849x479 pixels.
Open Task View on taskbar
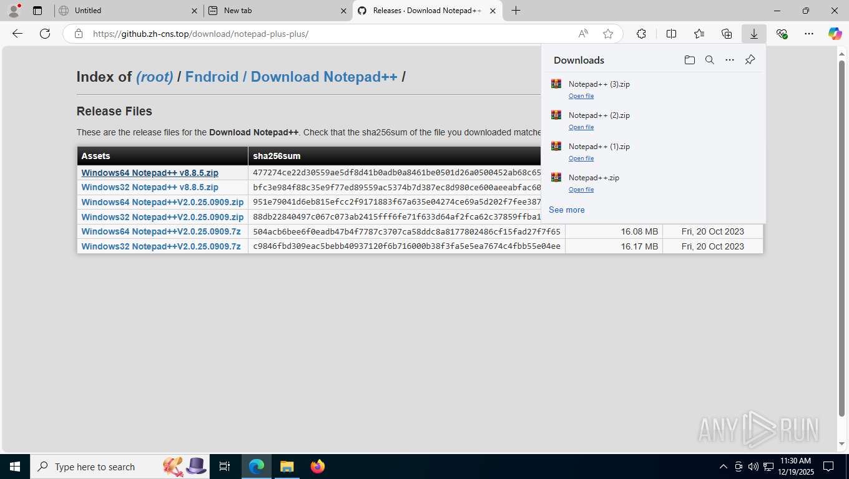pos(225,467)
